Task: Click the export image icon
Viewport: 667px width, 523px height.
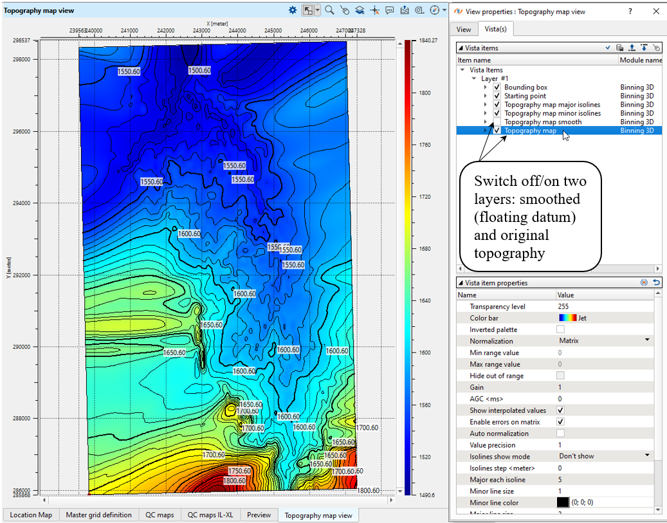Action: click(405, 10)
